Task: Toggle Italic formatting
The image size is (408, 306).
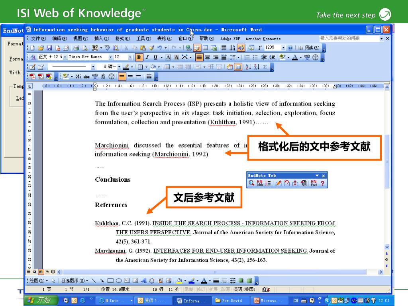Action: click(147, 57)
